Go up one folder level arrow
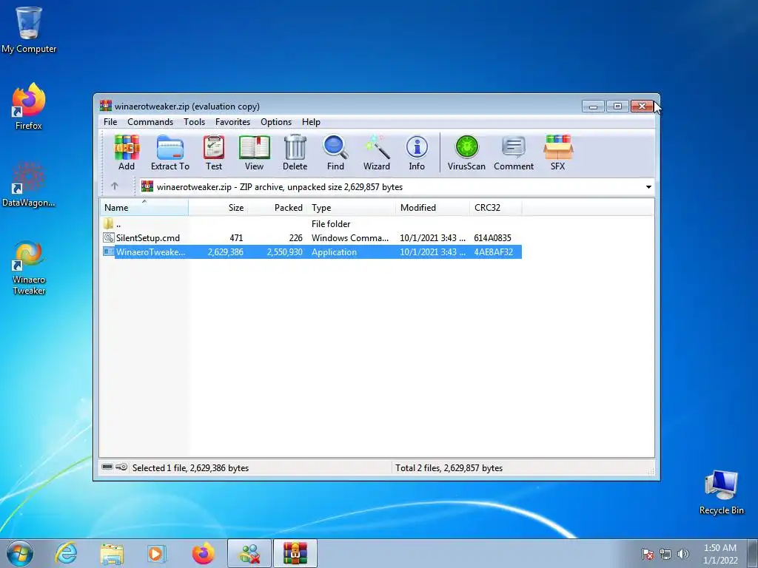Screen dimensions: 758x568 point(115,186)
